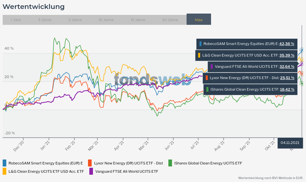The width and height of the screenshot is (306, 182).
Task: Click the yellow L&G Clean Energy legend swatch
Action: tap(5, 171)
